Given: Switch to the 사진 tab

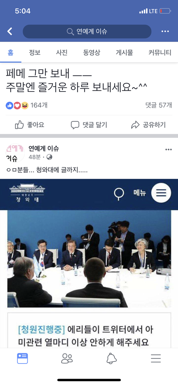Looking at the screenshot, I should coord(62,52).
